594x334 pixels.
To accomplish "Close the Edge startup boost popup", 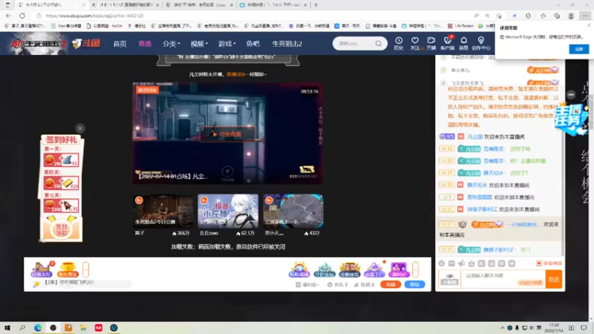I will [x=589, y=25].
